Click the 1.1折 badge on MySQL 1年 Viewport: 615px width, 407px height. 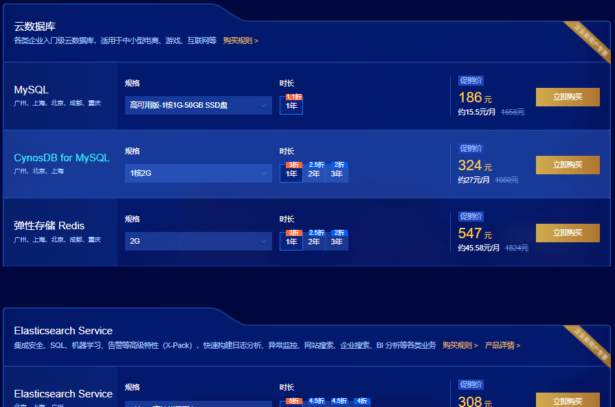click(x=294, y=97)
